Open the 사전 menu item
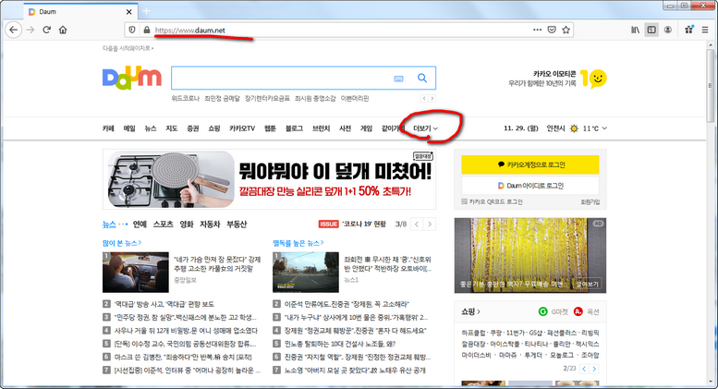The height and width of the screenshot is (389, 718). (x=345, y=128)
